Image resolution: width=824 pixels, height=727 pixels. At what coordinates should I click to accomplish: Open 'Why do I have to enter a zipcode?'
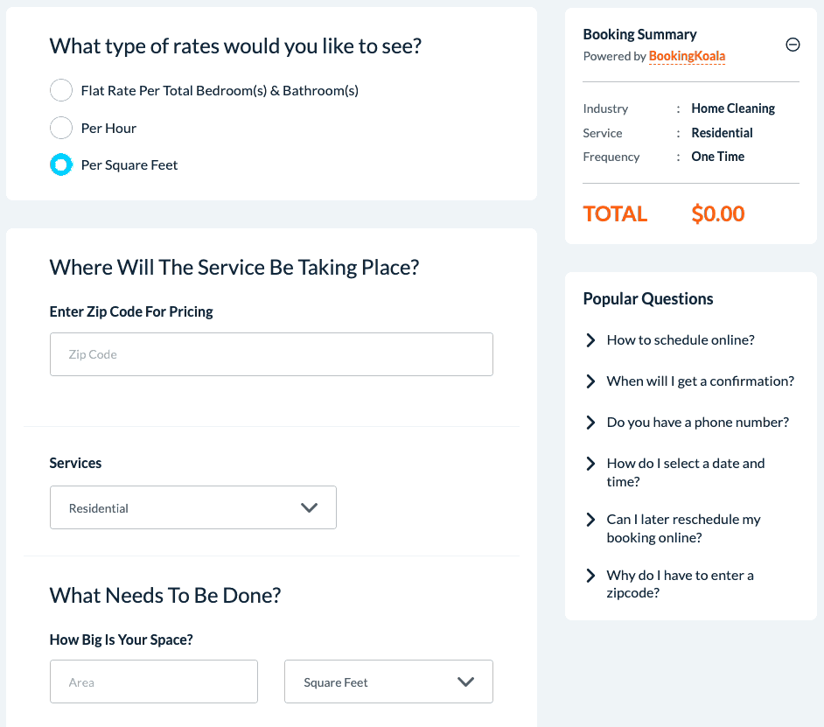(x=680, y=584)
